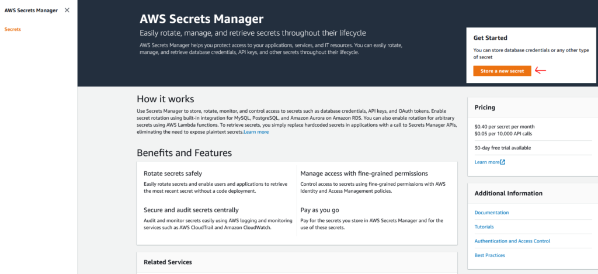Click the Store a new secret button
Image resolution: width=598 pixels, height=274 pixels.
point(502,71)
